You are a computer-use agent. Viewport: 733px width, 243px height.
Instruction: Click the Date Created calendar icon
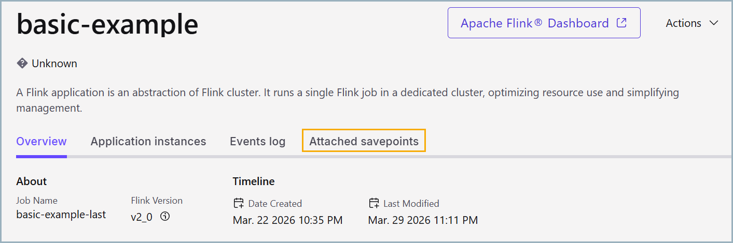[239, 203]
